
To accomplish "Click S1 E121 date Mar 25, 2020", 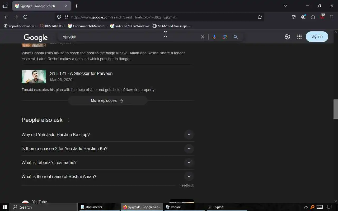I will point(61,80).
